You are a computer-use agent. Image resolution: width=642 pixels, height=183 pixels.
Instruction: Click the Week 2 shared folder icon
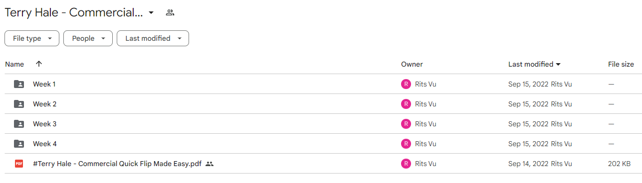coord(19,104)
